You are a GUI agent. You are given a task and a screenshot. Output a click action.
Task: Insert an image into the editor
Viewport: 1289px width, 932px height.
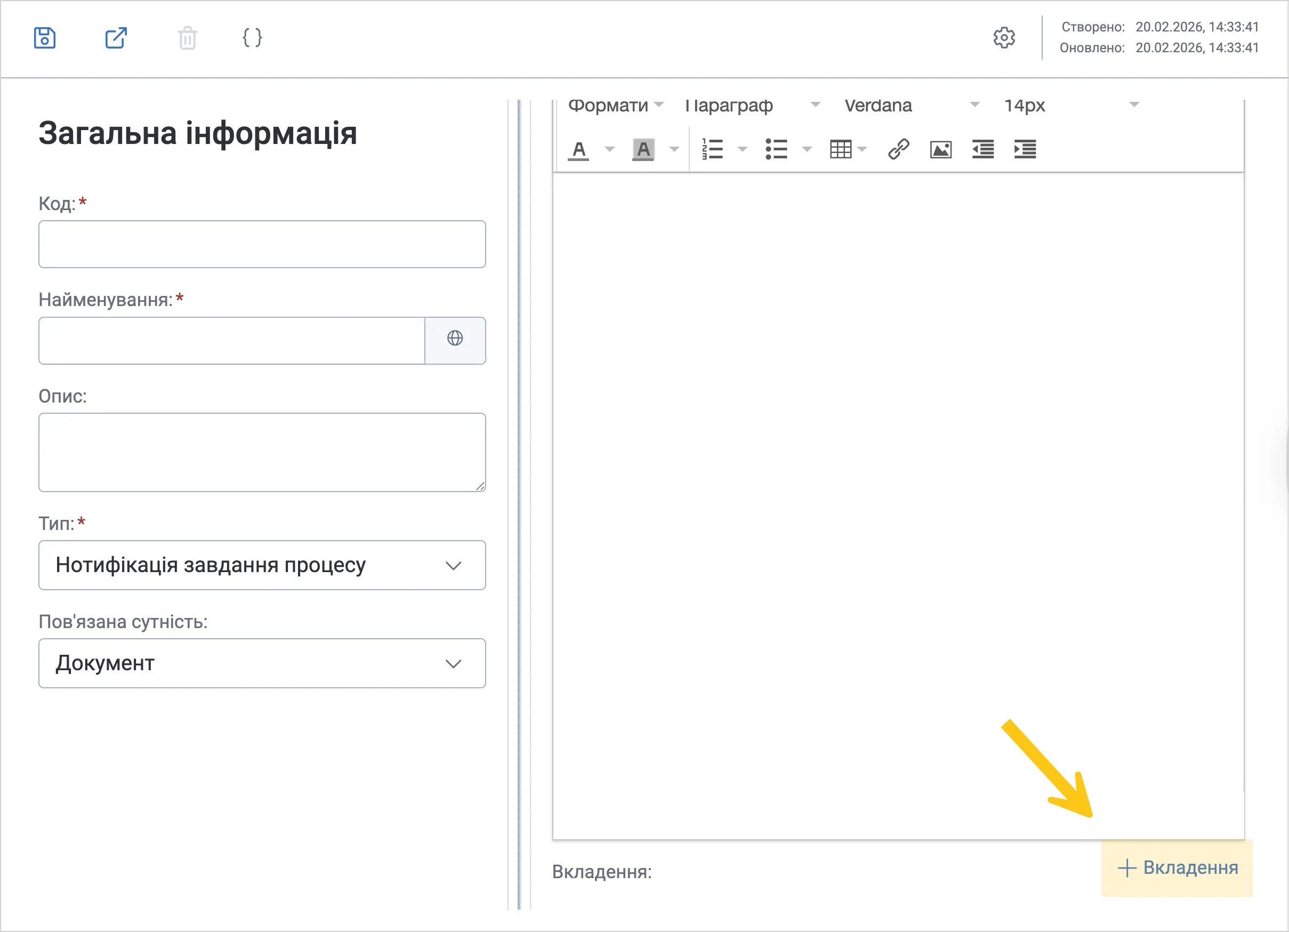click(x=940, y=149)
